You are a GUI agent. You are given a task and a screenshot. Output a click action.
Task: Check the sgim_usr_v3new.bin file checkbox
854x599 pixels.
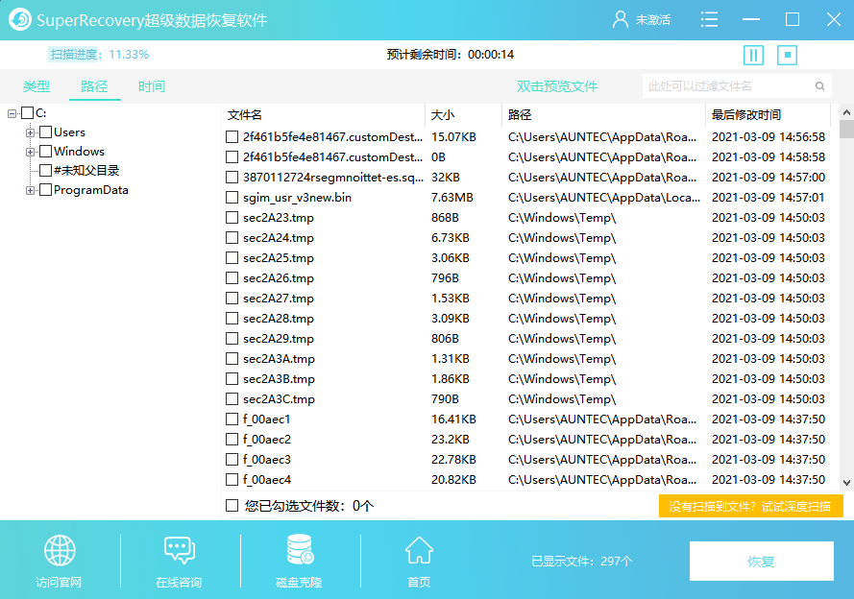point(232,198)
